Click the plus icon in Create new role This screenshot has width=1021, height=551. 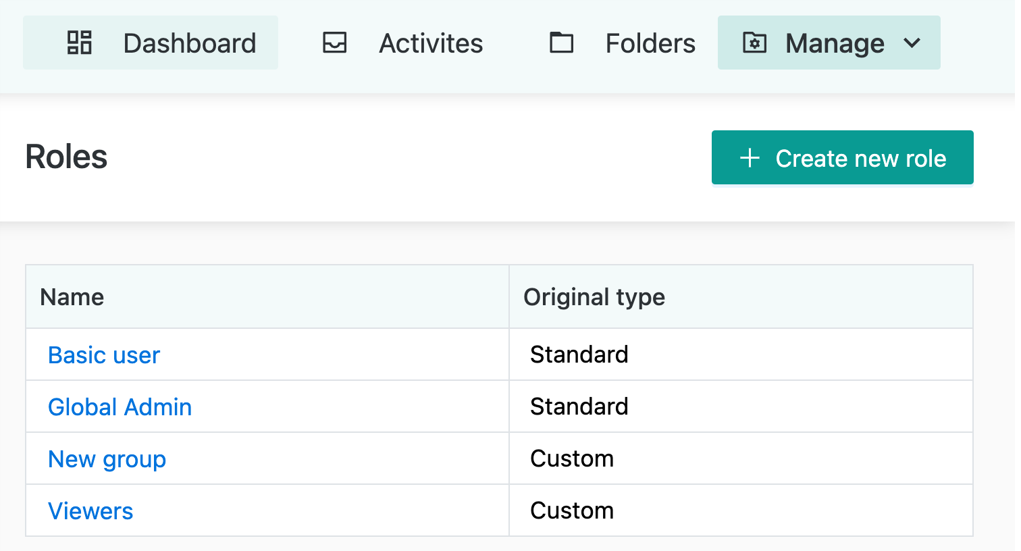click(750, 158)
